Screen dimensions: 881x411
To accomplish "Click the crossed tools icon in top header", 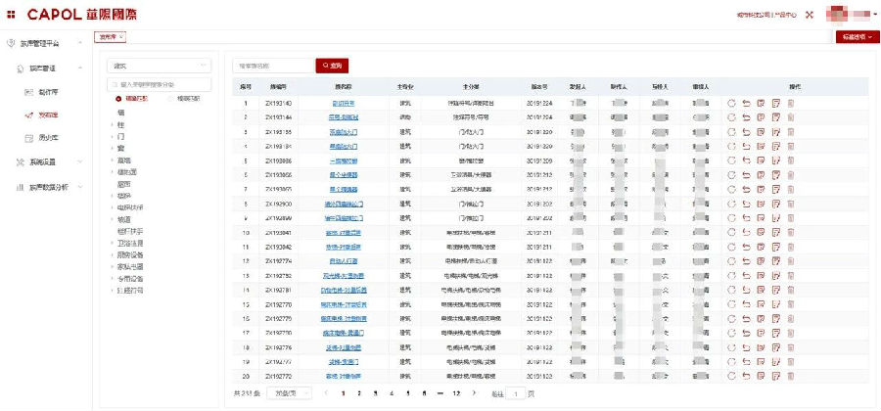I will tap(810, 15).
